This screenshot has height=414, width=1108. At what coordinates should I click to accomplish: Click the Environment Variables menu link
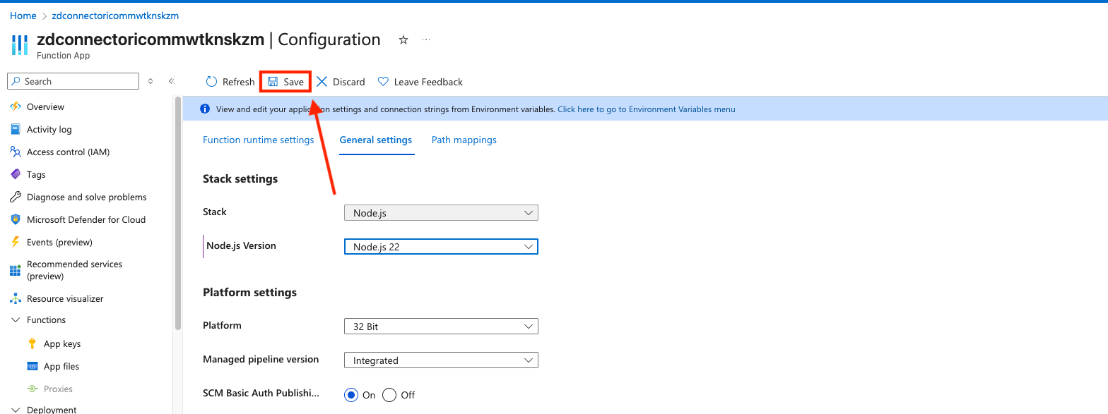pos(647,109)
